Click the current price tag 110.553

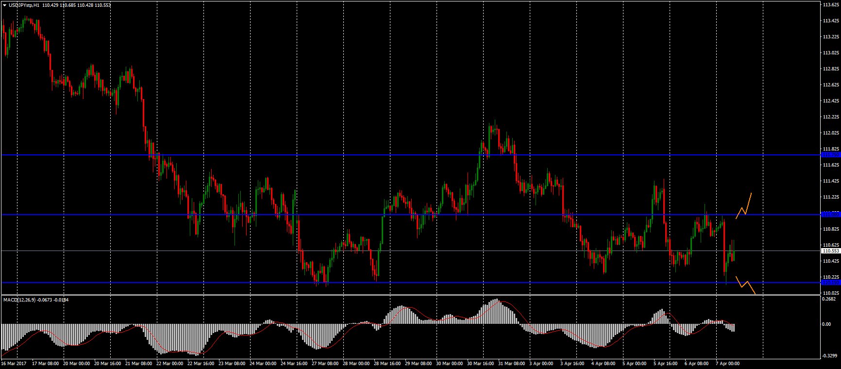click(830, 251)
